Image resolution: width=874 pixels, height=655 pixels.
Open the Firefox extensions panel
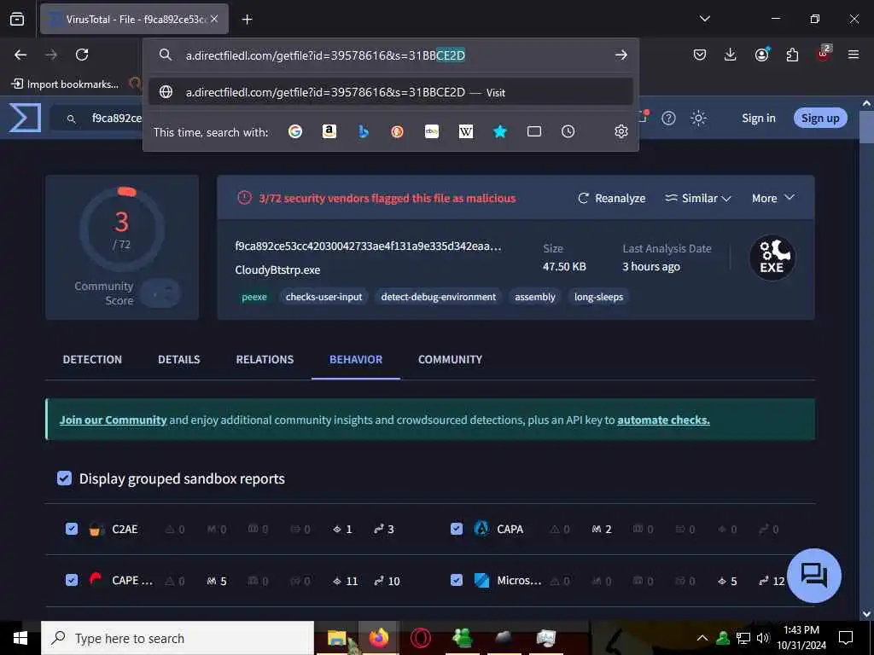point(792,55)
